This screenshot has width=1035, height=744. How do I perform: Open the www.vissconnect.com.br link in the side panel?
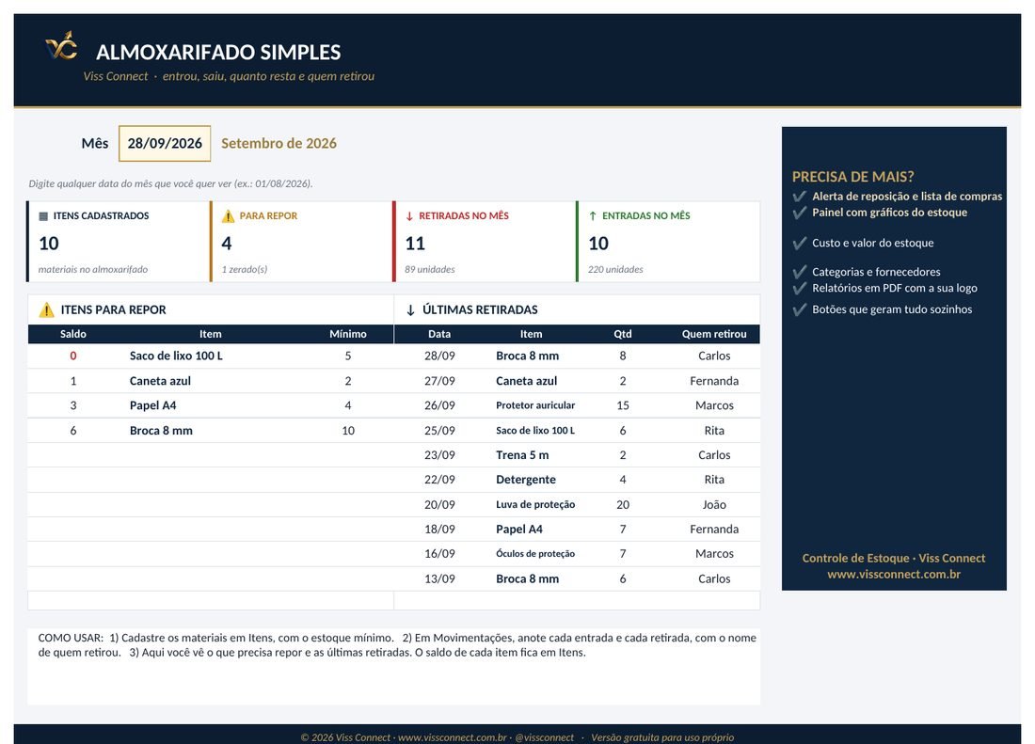[894, 575]
